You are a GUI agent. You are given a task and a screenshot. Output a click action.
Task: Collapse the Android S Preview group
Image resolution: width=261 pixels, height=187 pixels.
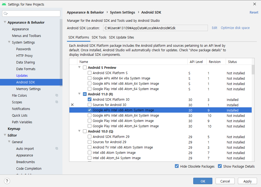tap(79, 67)
